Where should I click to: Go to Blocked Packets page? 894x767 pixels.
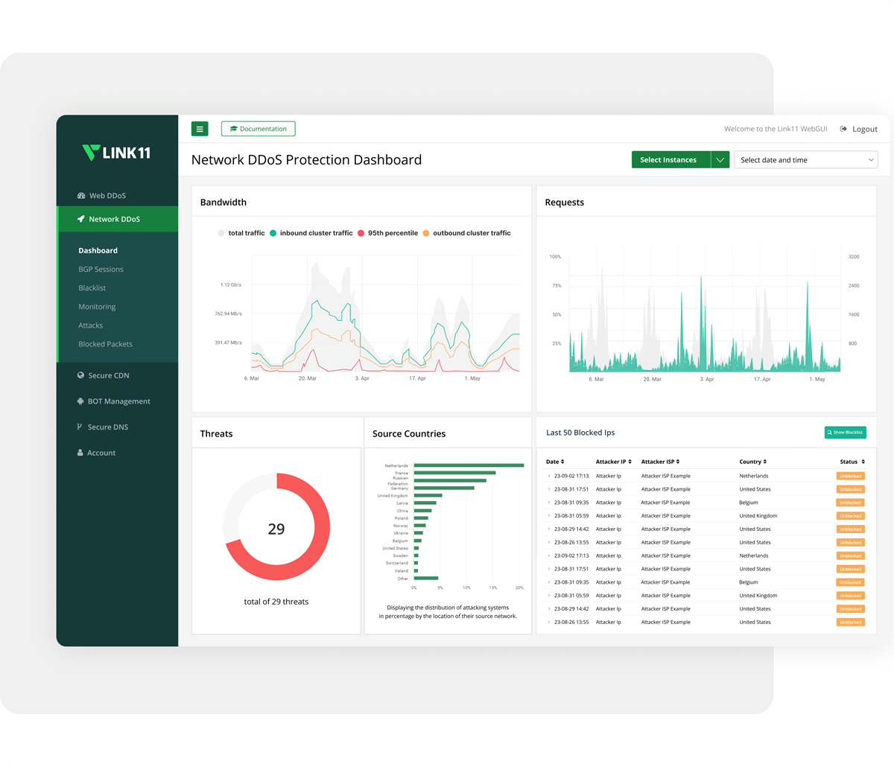105,344
